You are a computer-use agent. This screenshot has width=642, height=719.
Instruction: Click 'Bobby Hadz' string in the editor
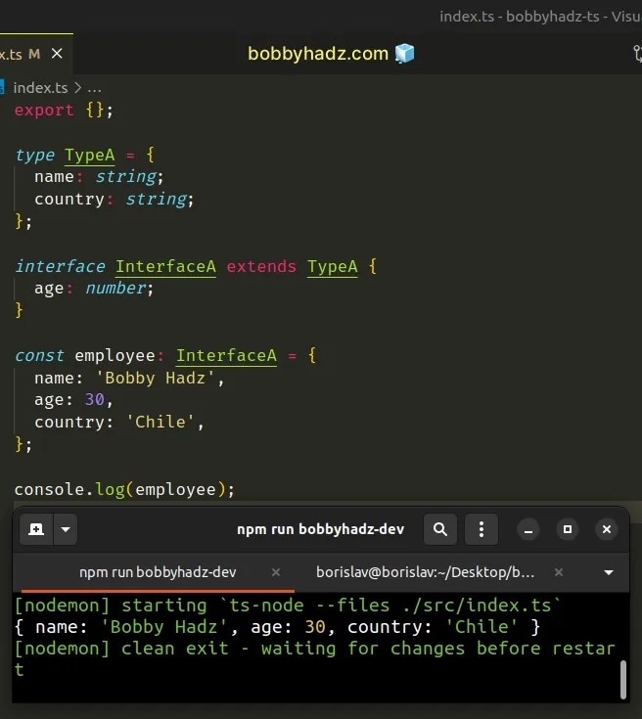tap(155, 378)
